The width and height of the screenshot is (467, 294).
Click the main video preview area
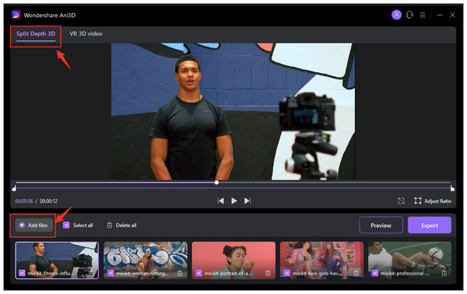point(233,111)
